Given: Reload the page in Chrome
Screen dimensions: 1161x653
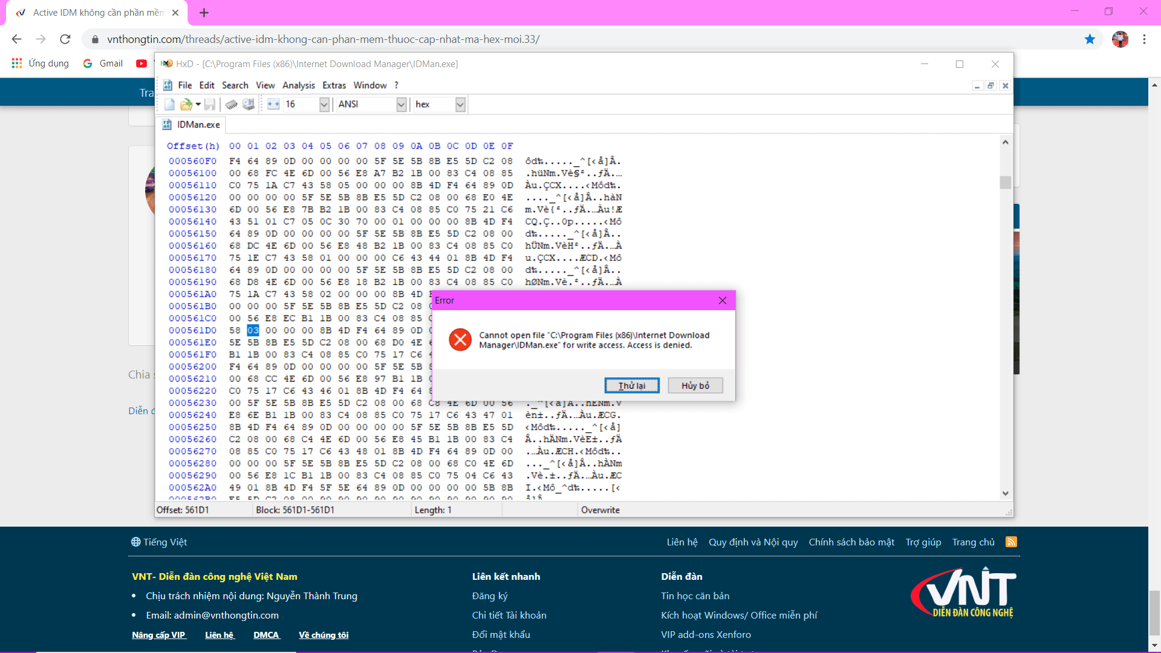Looking at the screenshot, I should pos(65,39).
